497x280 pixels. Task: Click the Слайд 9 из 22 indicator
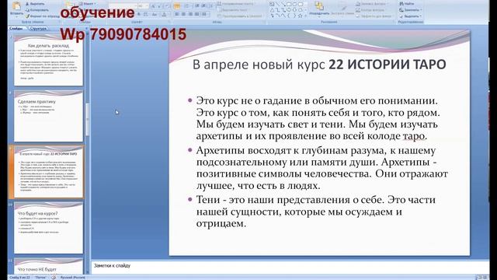pyautogui.click(x=19, y=278)
